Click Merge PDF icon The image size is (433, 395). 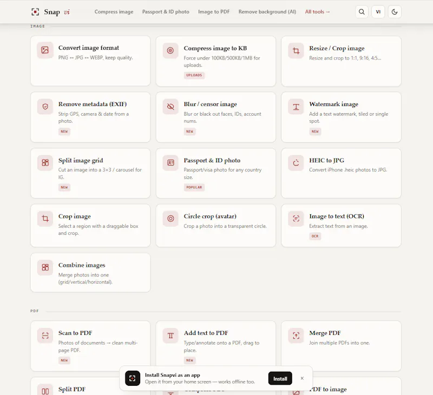pos(296,335)
